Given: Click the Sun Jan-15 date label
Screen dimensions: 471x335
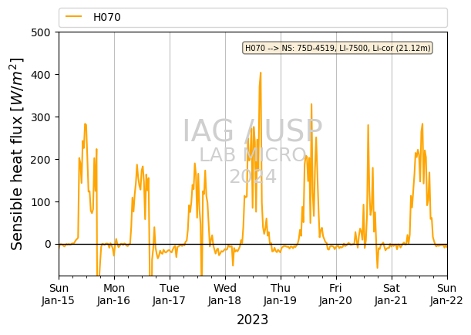Looking at the screenshot, I should 59,294.
